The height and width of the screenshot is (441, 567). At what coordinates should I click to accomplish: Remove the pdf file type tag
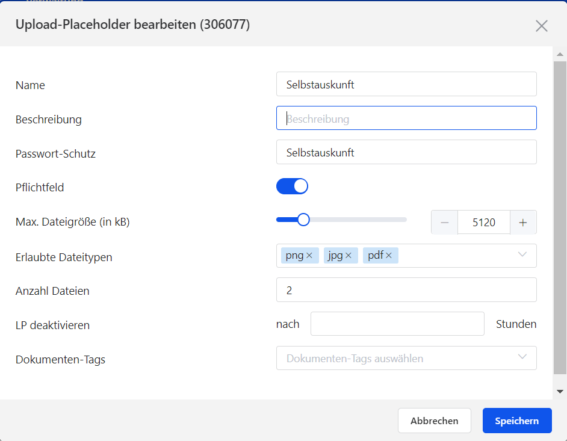[x=388, y=256]
